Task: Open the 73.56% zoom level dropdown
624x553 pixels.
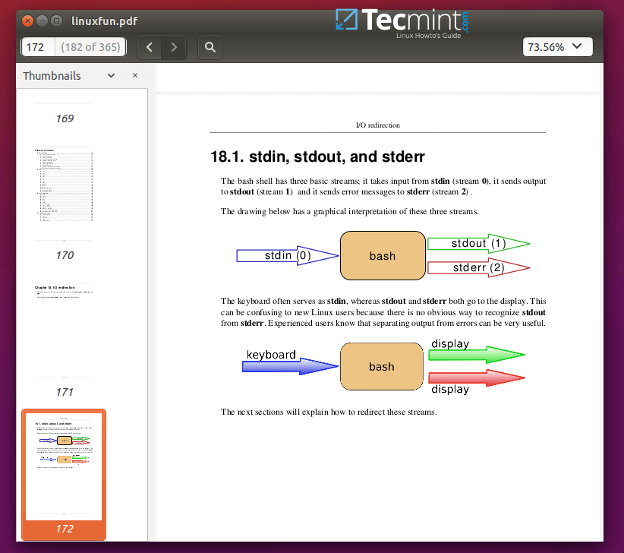Action: 557,47
